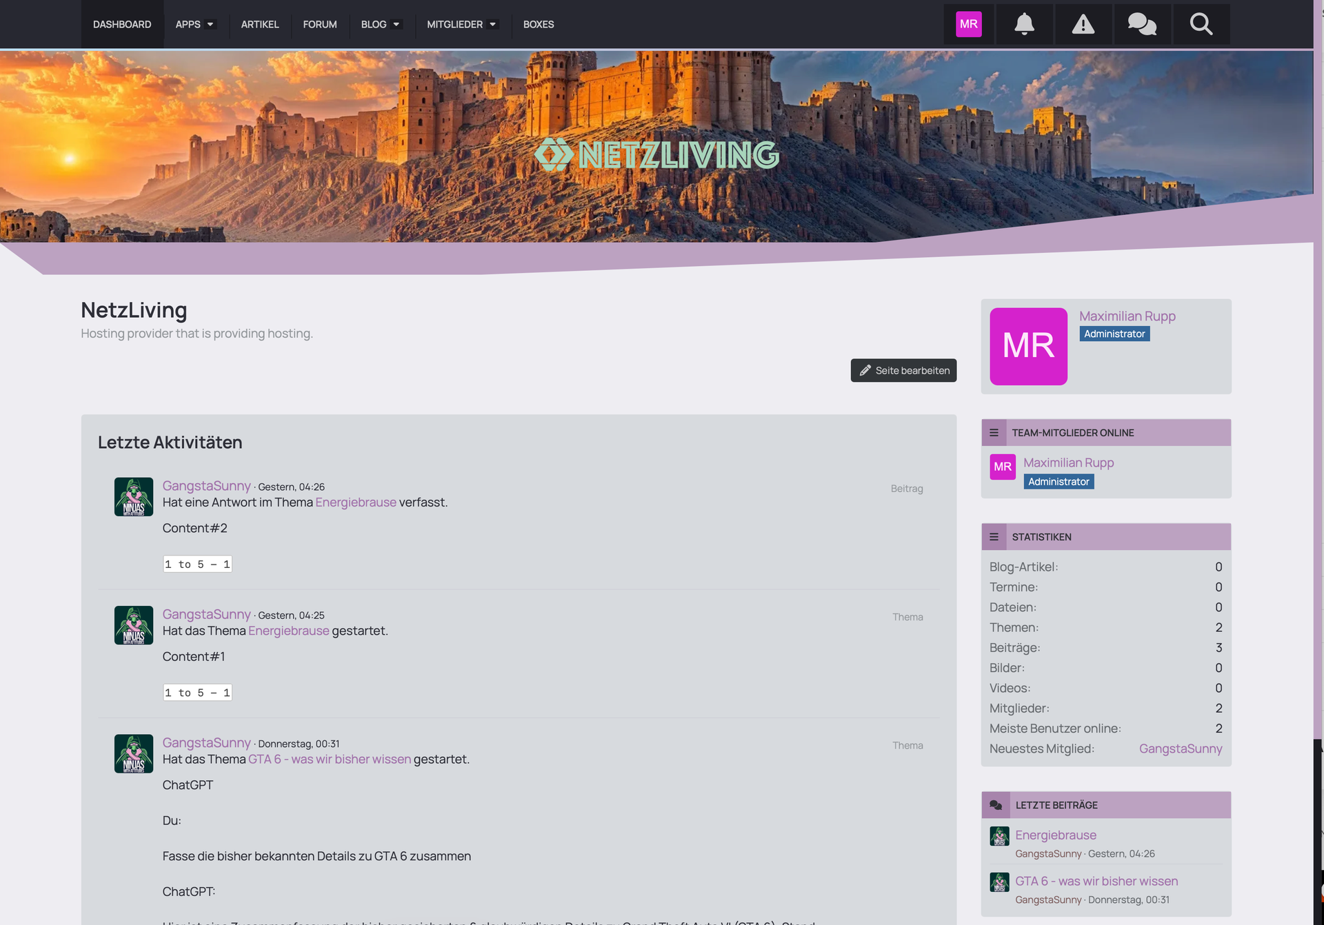Open newest member GangstaSunny in Statistiken
1324x925 pixels.
coord(1180,749)
